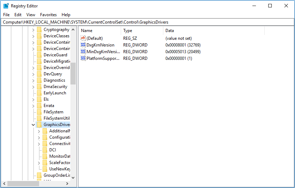Expand the DeviceOverrides key
Screen dimensions: 295x188
pyautogui.click(x=33, y=68)
